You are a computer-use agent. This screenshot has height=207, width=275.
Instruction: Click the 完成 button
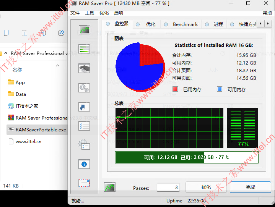251,187
